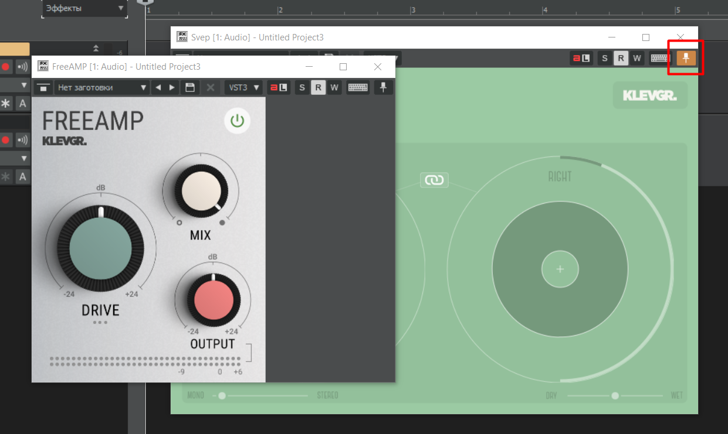Viewport: 728px width, 434px height.
Task: Save preset with the FreeAMP floppy icon
Action: [189, 88]
